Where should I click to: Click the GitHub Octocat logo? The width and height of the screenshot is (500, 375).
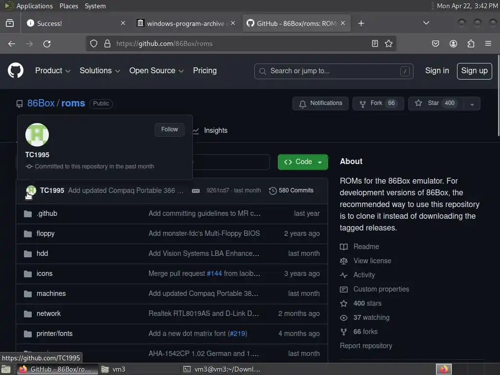pyautogui.click(x=16, y=70)
